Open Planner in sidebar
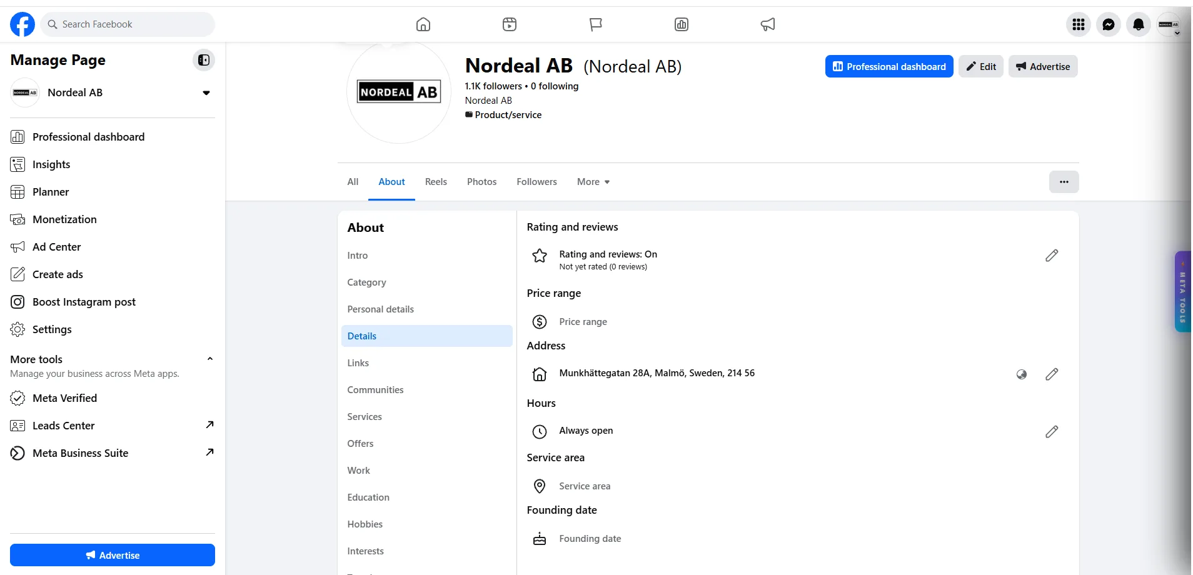The height and width of the screenshot is (575, 1193). pyautogui.click(x=113, y=192)
